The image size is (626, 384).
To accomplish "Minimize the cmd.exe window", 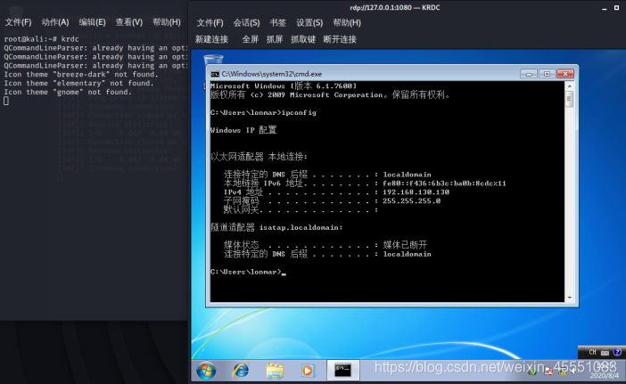I will click(529, 74).
